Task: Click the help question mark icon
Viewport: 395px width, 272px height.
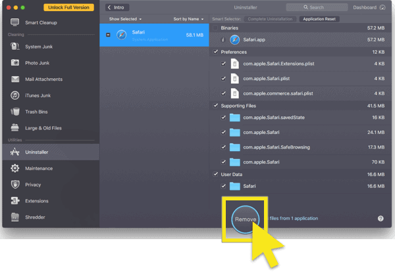Action: [381, 219]
